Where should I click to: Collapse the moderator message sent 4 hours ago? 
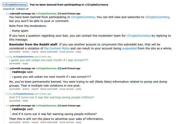pyautogui.click(x=8, y=106)
